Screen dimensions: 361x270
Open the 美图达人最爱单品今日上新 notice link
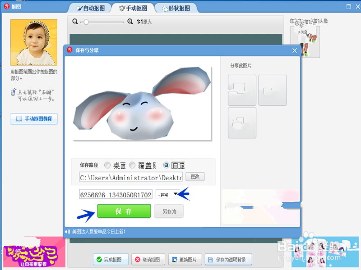[99, 232]
